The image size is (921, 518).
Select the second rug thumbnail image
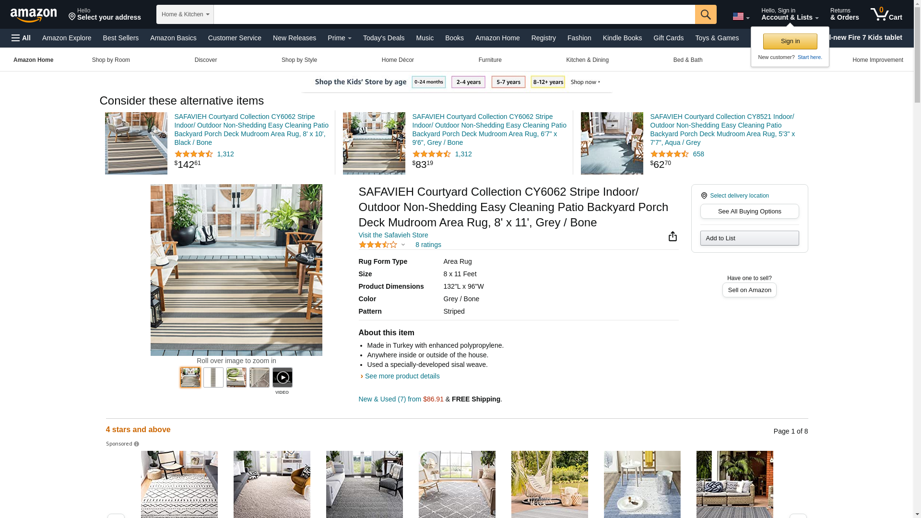tap(213, 377)
